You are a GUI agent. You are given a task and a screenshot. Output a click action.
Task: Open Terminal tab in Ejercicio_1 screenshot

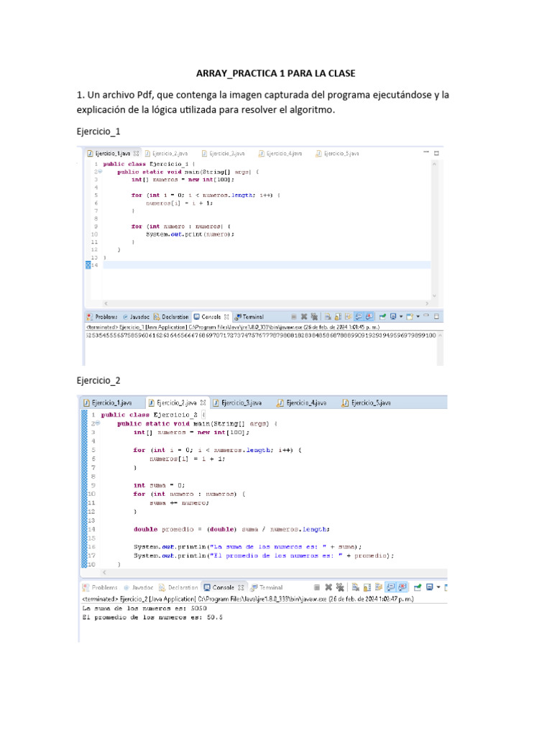click(x=249, y=317)
